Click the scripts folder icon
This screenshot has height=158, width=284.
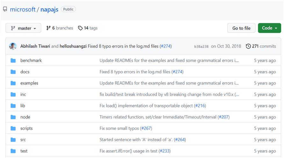click(13, 128)
